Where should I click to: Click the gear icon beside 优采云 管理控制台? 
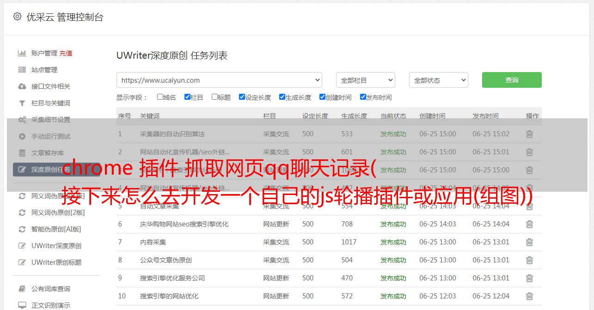[x=17, y=17]
